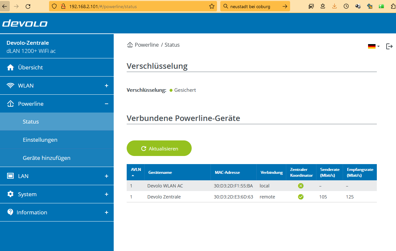Click the browser back arrow
396x251 pixels.
click(5, 6)
